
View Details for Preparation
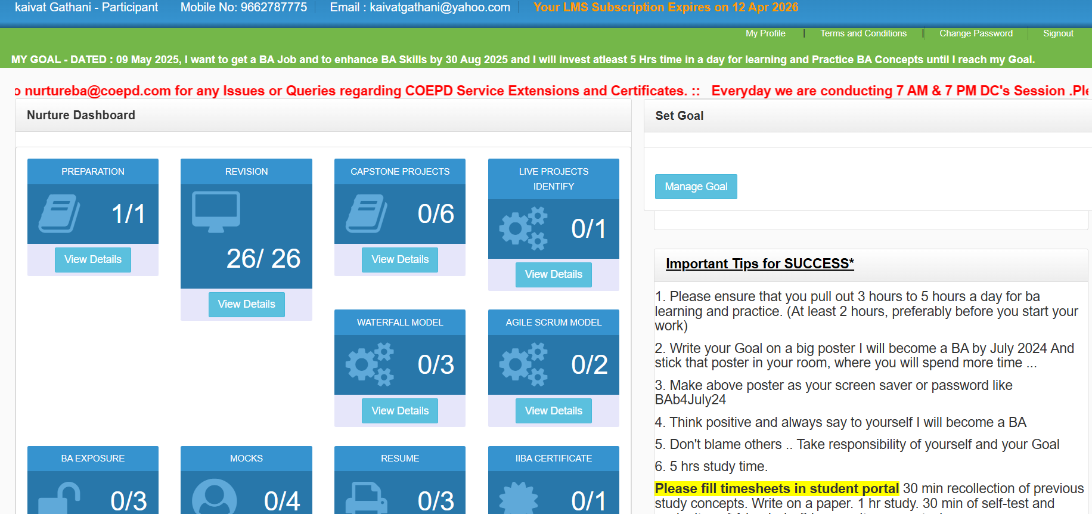(x=93, y=259)
